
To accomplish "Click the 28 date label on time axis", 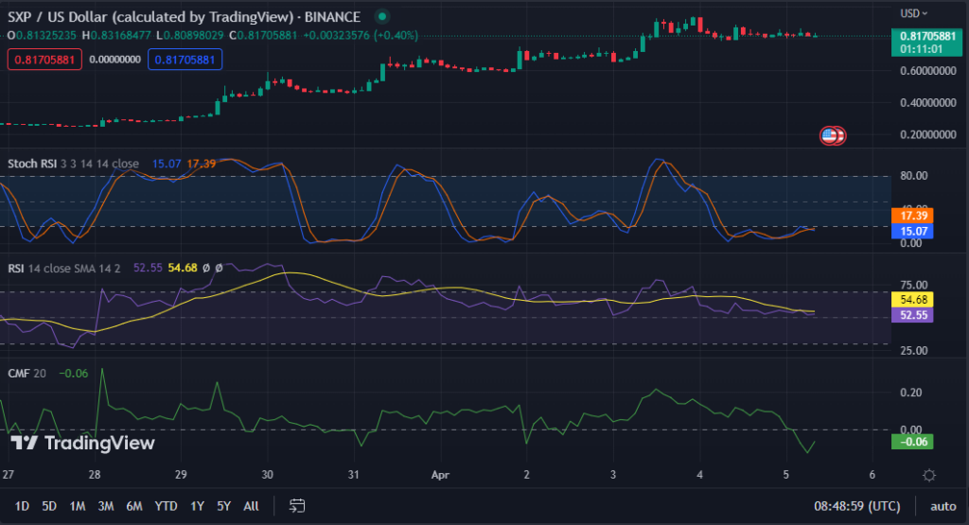I will pos(94,475).
